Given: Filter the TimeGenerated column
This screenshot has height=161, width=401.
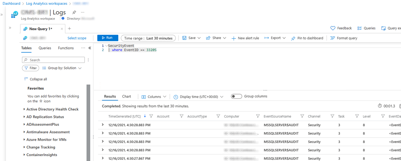Looking at the screenshot, I should (151, 116).
